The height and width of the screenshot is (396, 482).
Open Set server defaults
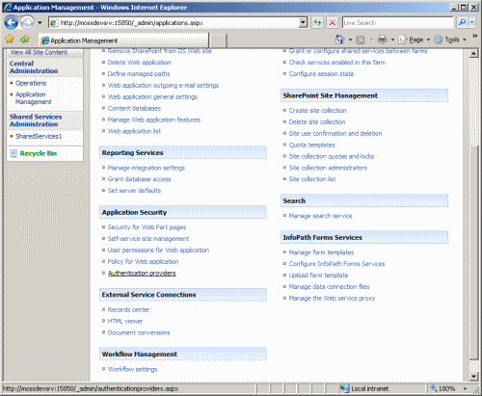(134, 191)
